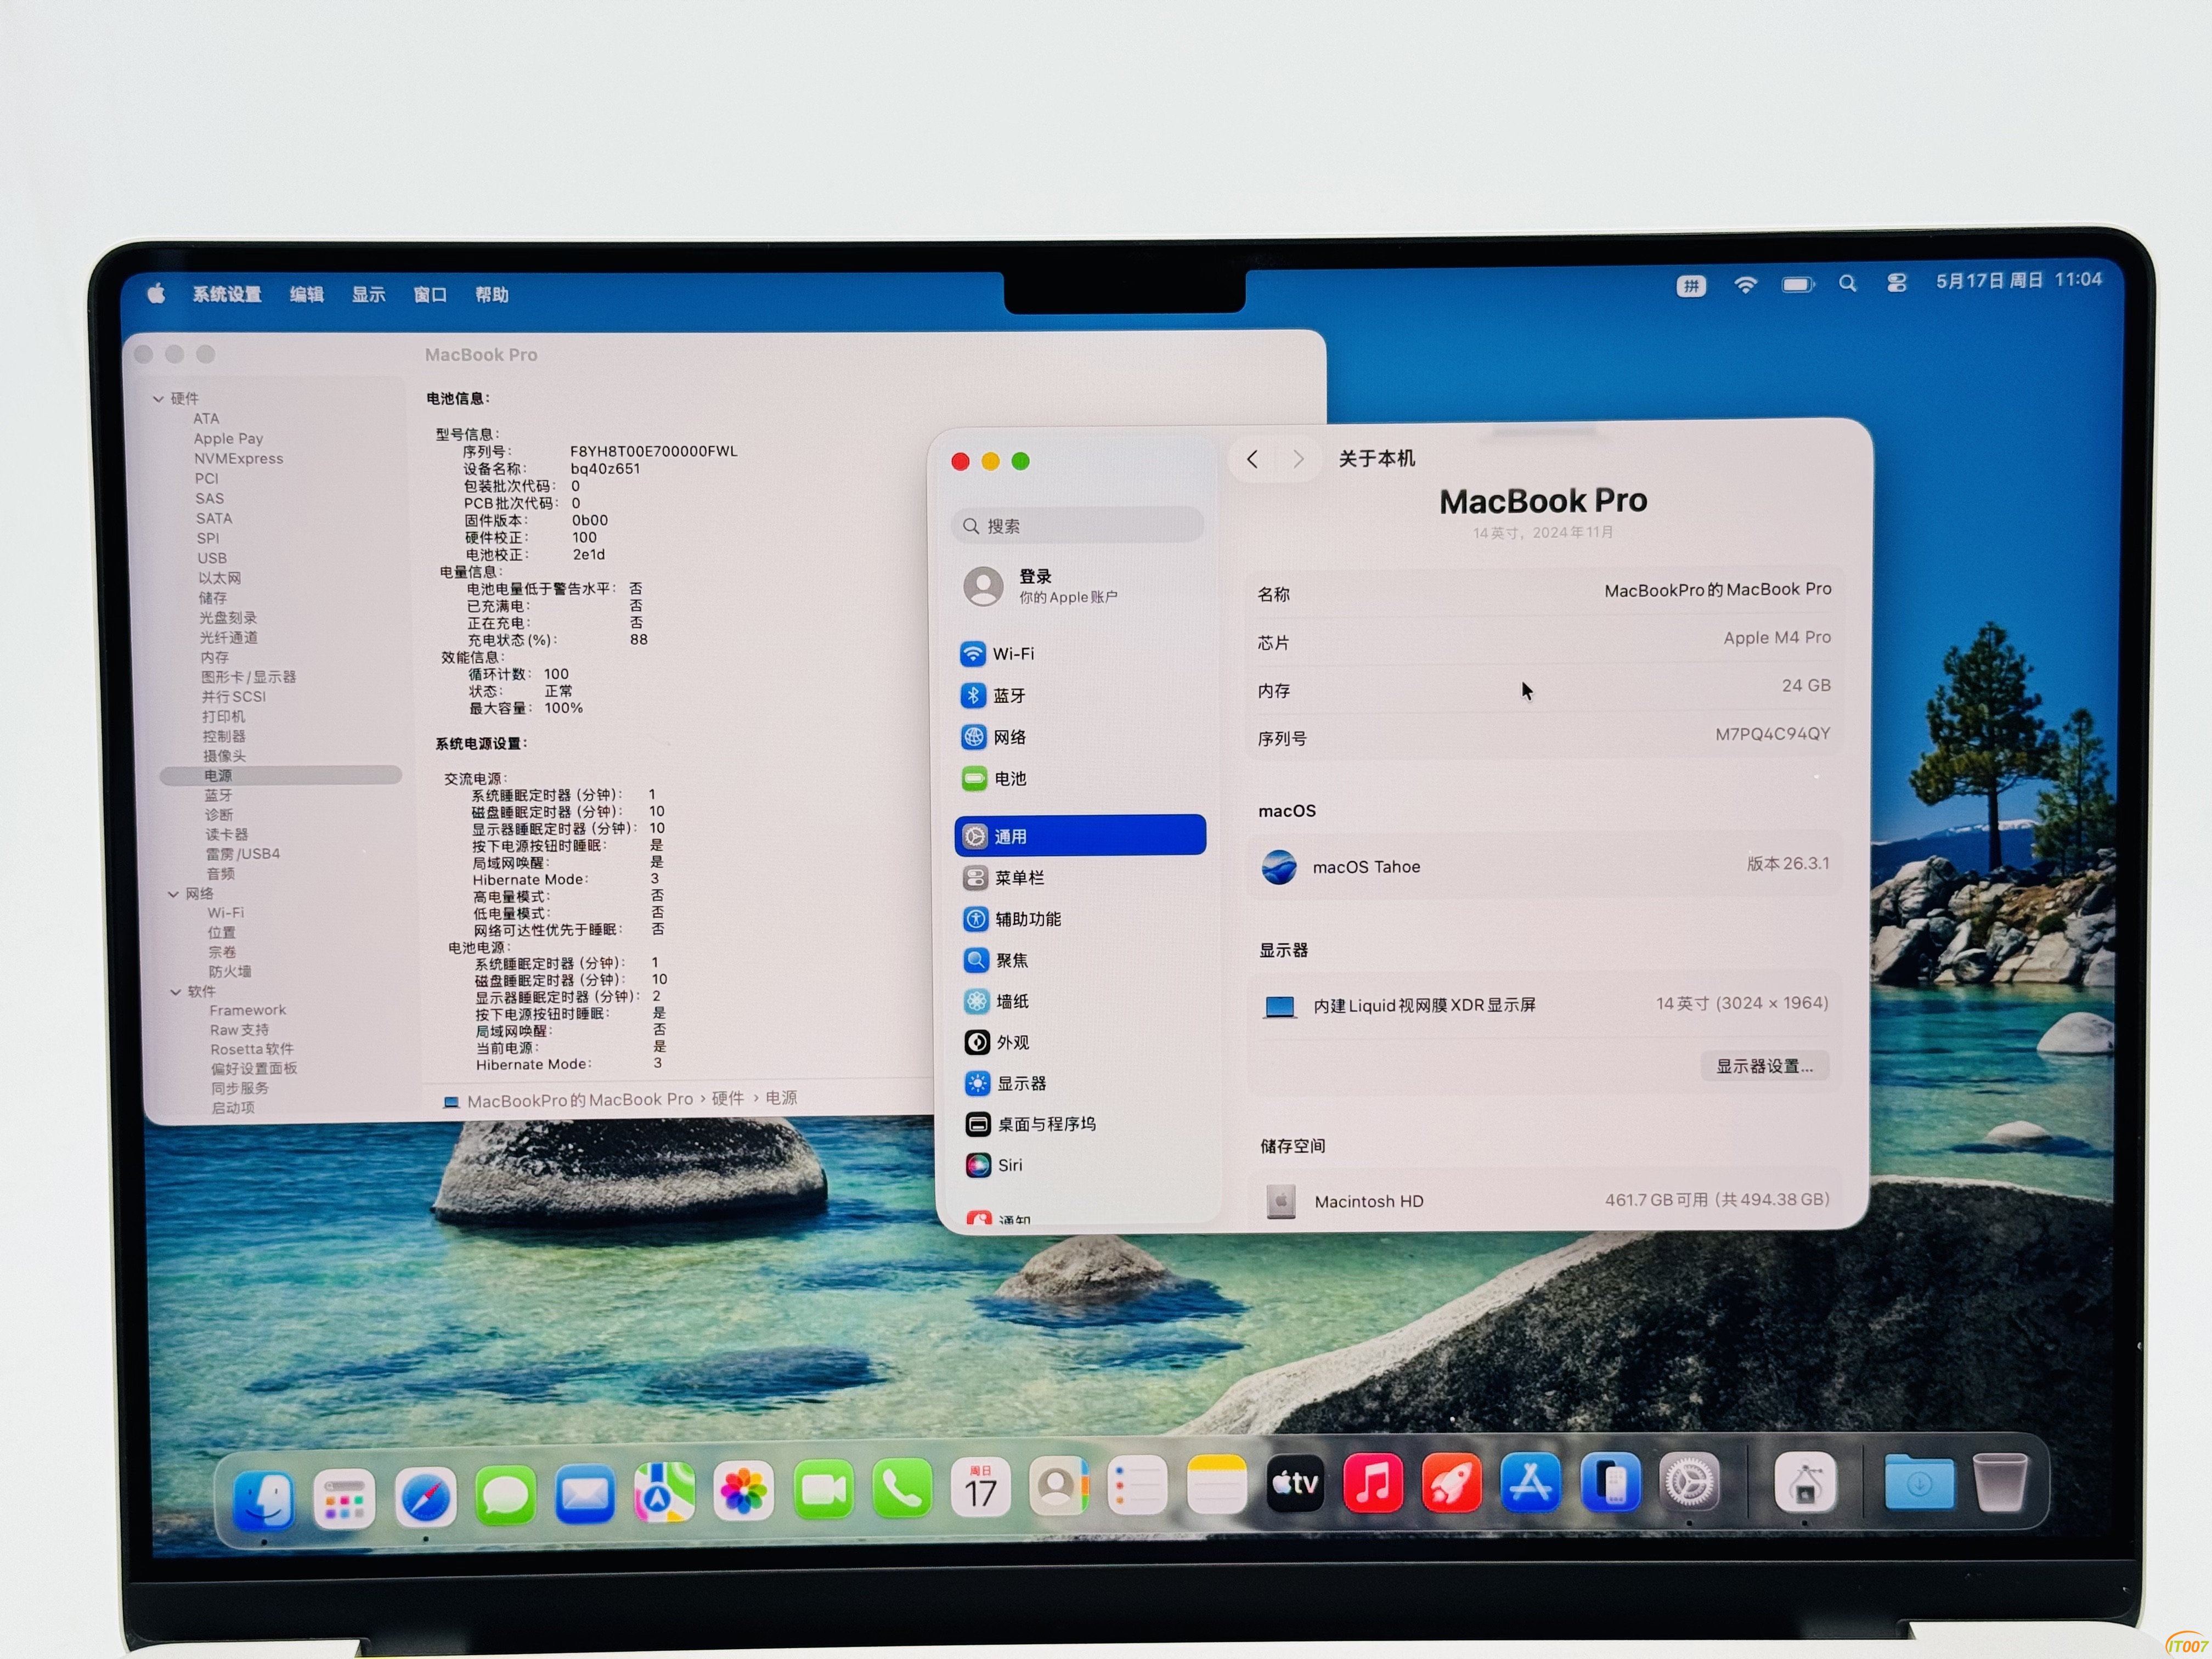Open Calendar app showing 17 in Dock
The image size is (2212, 1659).
pyautogui.click(x=980, y=1488)
